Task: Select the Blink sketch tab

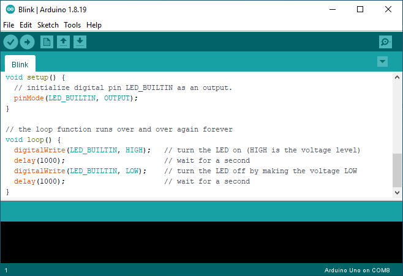Action: pos(20,64)
